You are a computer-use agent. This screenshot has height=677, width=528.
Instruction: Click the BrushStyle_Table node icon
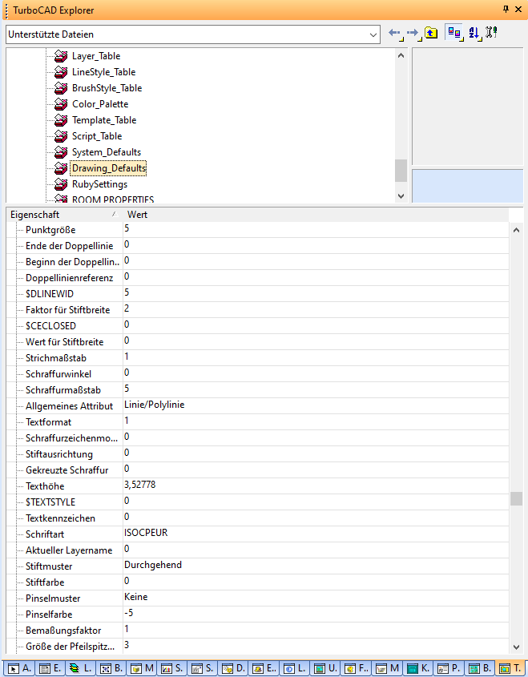pos(61,88)
